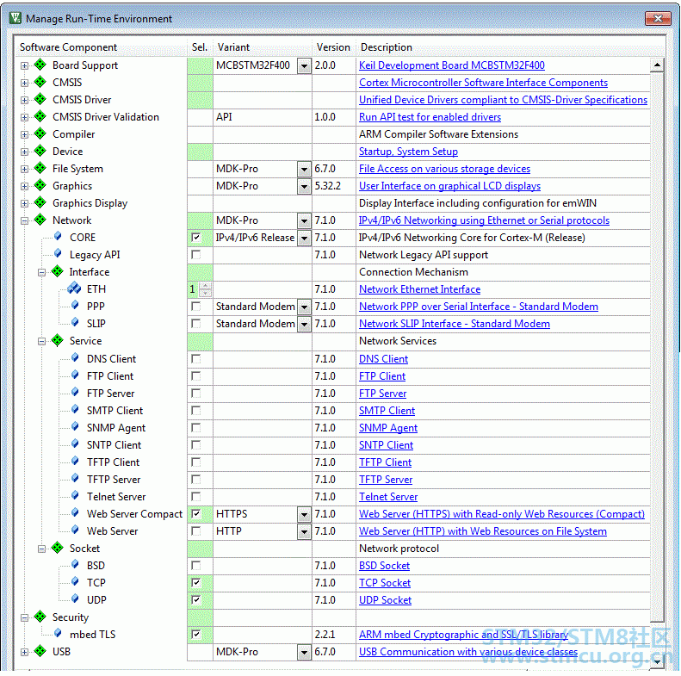Viewport: 681px width, 676px height.
Task: Click the ETH multi-instance component icon
Action: click(74, 288)
